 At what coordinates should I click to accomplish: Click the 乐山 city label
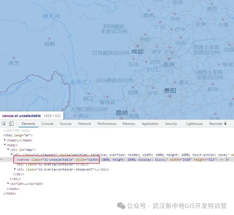[x=134, y=64]
